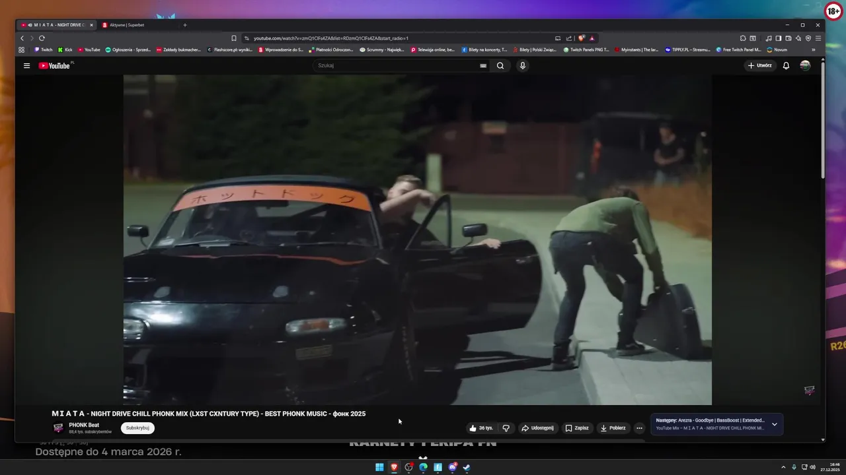Screen dimensions: 846x475
Task: Open the browser extensions puzzle icon
Action: pyautogui.click(x=743, y=38)
